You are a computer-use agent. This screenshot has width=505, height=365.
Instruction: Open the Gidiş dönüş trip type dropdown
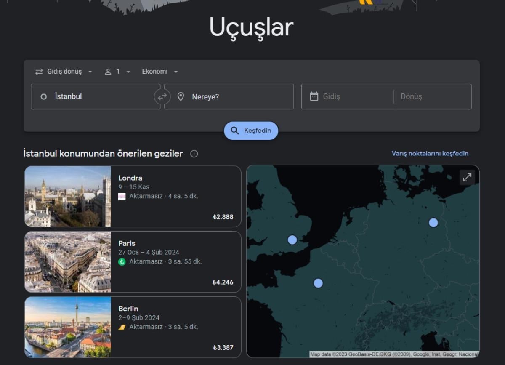[64, 72]
